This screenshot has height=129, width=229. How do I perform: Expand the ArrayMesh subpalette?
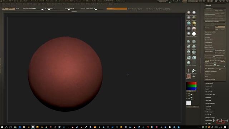[x=209, y=83]
